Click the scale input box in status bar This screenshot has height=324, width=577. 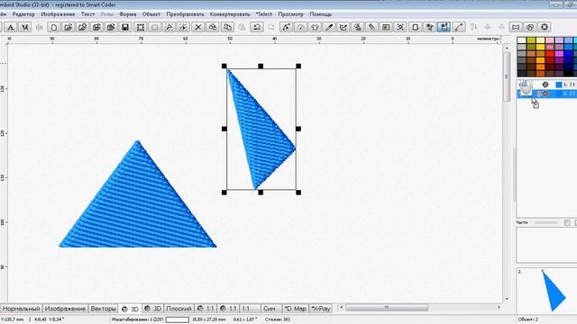[x=178, y=319]
